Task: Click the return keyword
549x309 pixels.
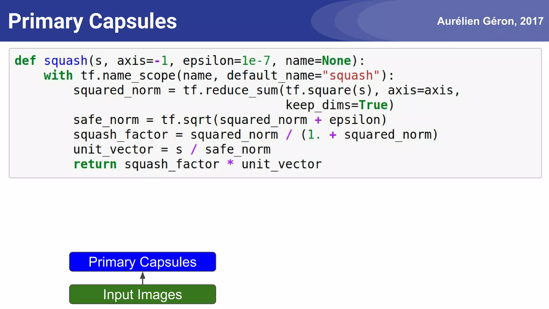Action: pos(95,164)
